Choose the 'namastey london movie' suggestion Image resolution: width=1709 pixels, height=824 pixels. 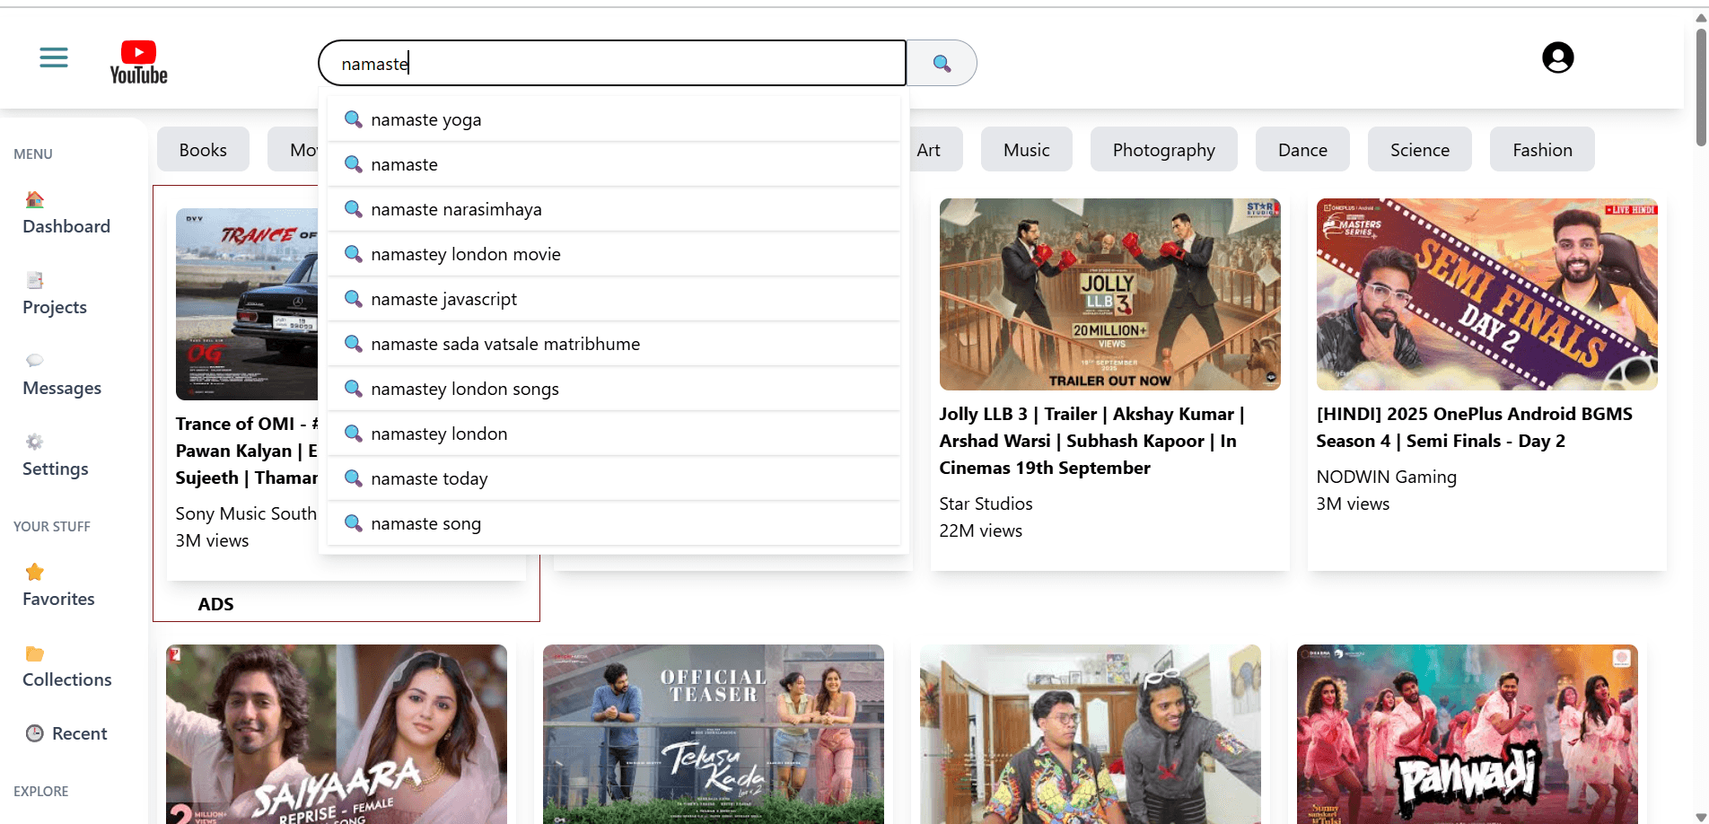(x=465, y=254)
